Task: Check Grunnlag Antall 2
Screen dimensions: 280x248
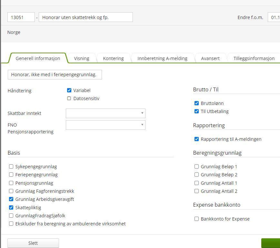Action: tap(196, 191)
